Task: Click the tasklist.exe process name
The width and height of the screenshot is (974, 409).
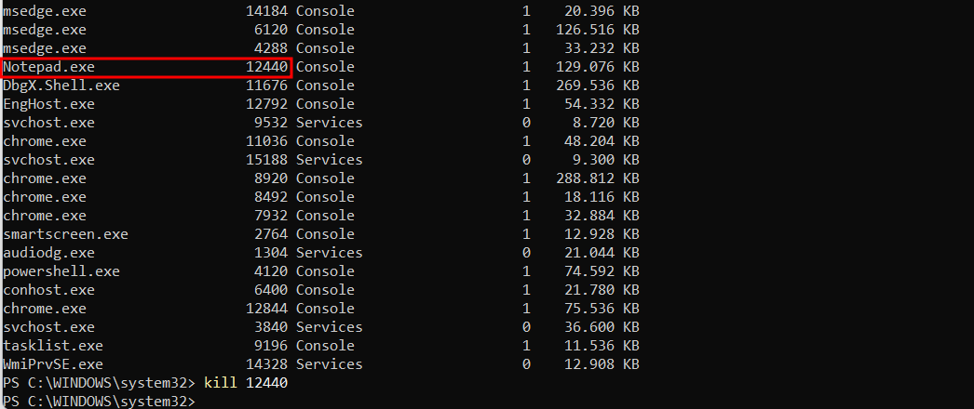Action: [x=53, y=346]
